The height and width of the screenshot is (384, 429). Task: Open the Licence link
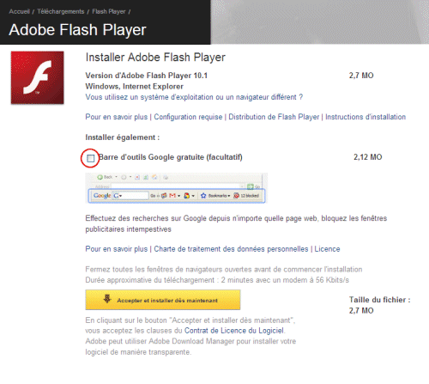coord(327,249)
